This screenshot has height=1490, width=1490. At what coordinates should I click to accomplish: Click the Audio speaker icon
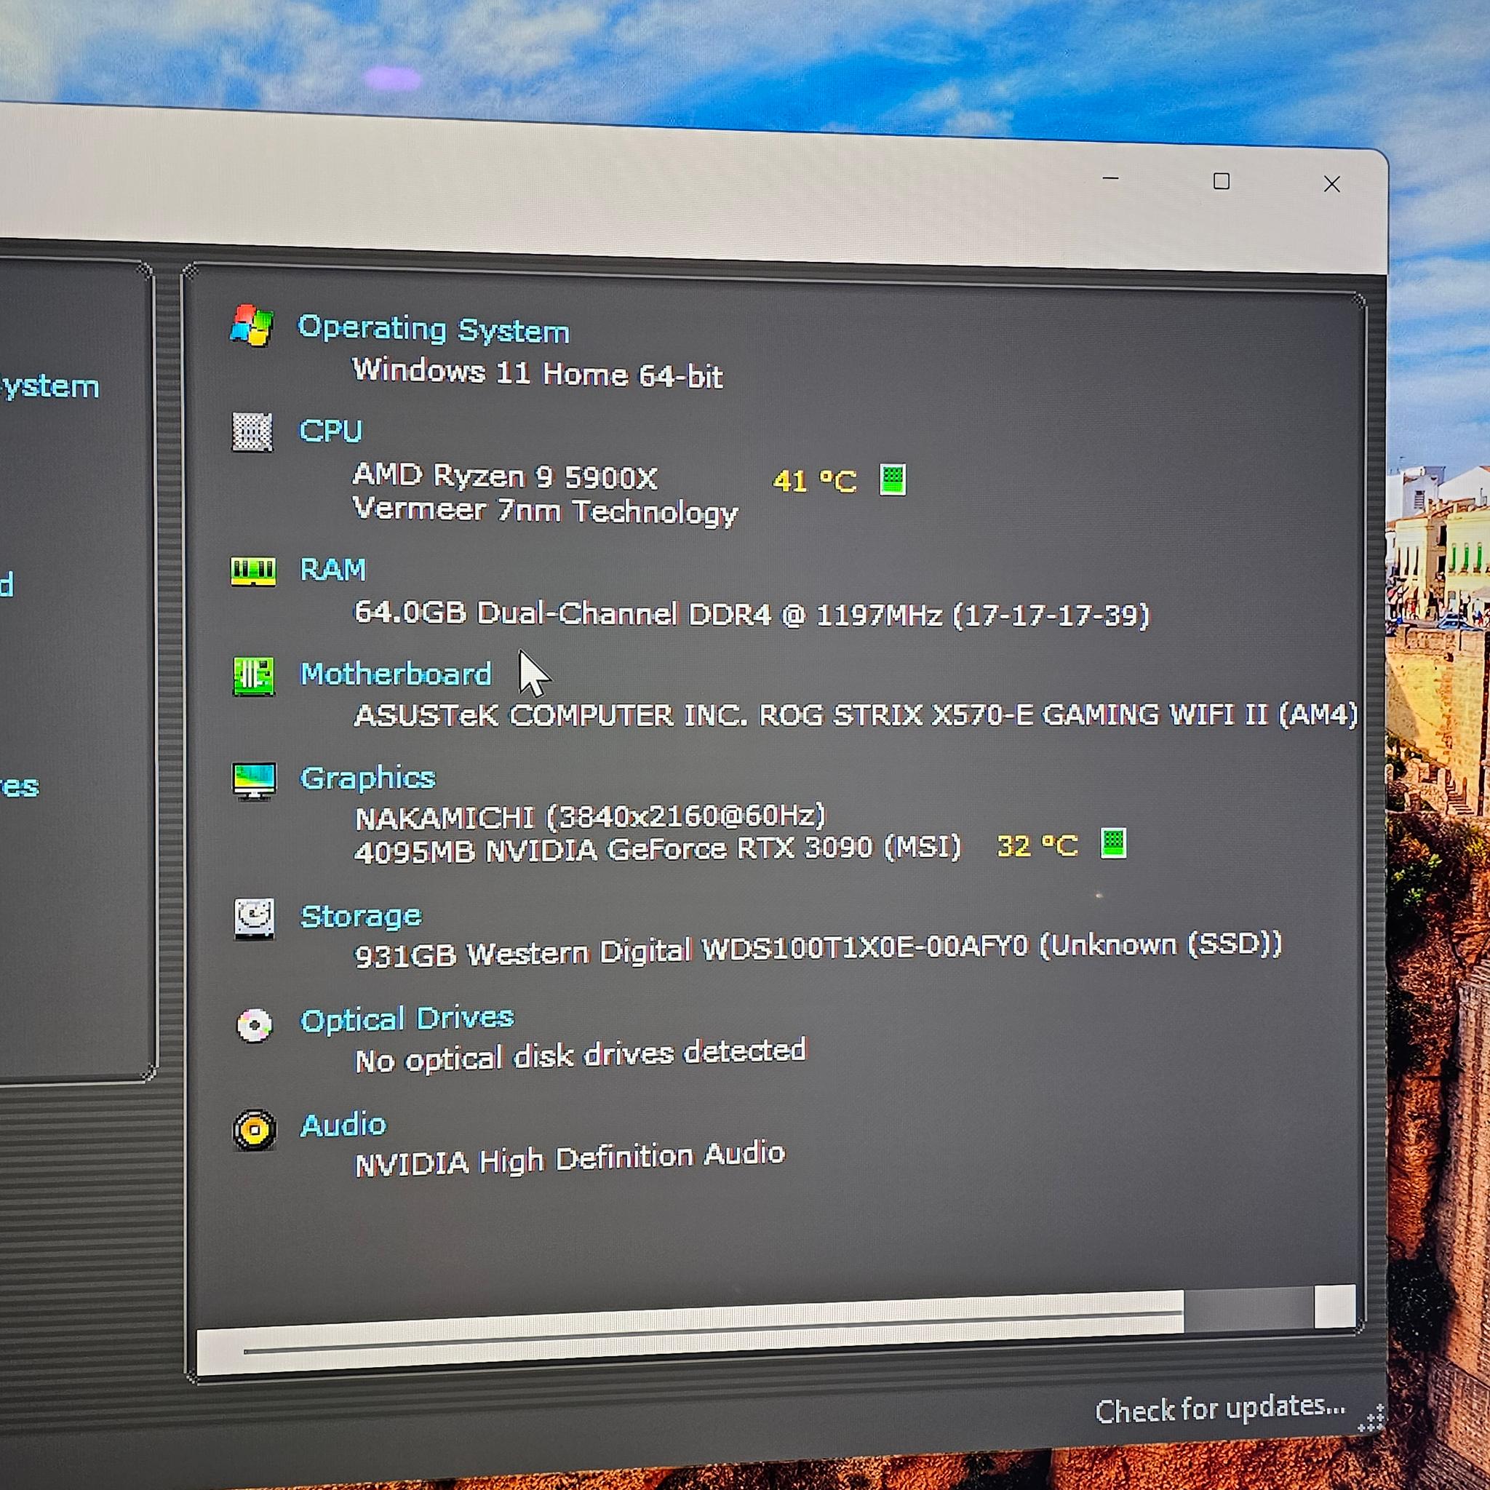coord(255,1131)
